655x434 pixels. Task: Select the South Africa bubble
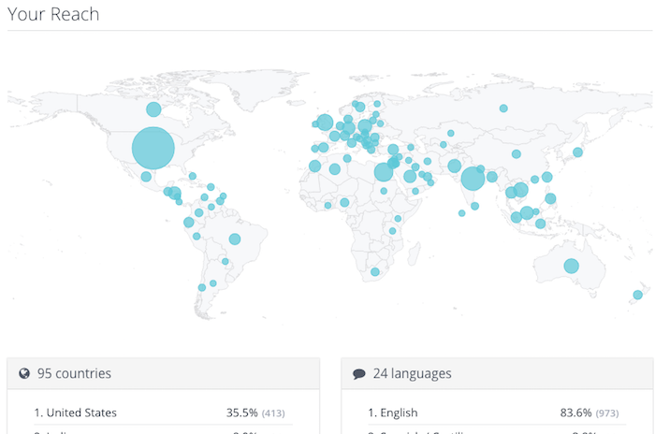pos(375,272)
